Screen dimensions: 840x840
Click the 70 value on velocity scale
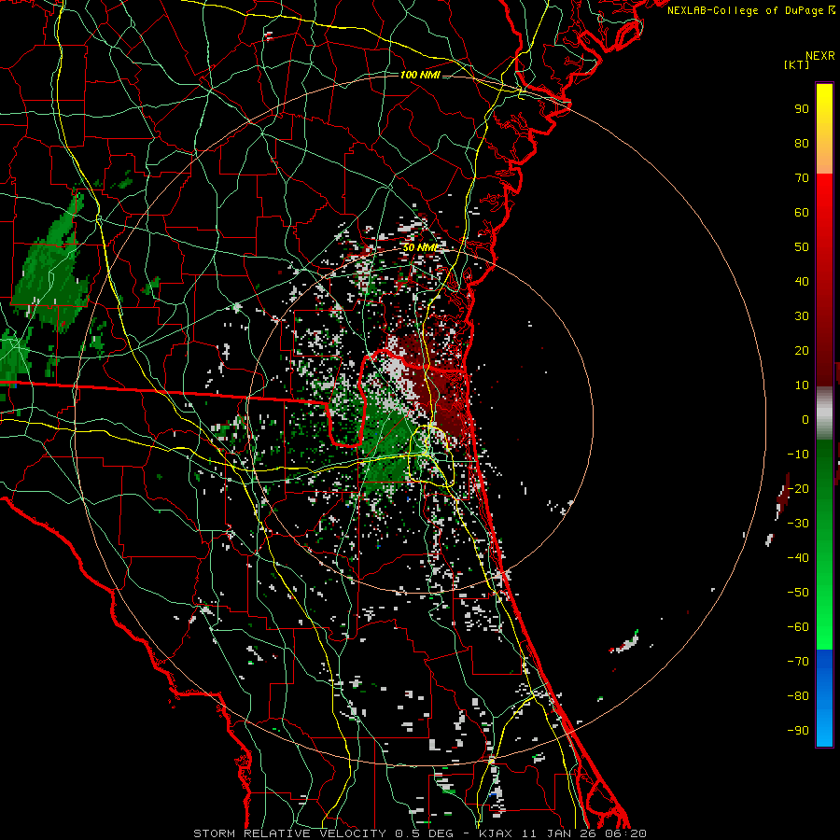click(802, 178)
